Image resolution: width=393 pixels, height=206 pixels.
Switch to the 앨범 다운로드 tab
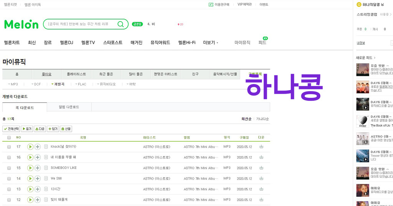pos(69,107)
